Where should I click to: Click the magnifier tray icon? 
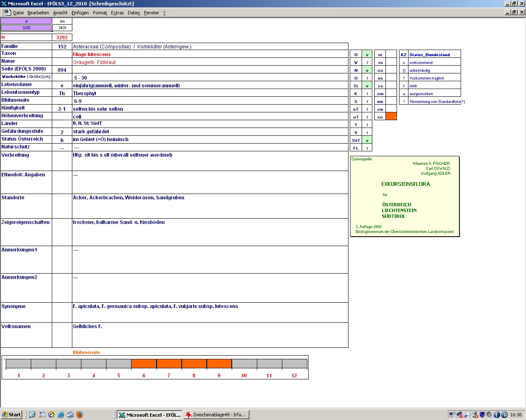click(x=467, y=415)
